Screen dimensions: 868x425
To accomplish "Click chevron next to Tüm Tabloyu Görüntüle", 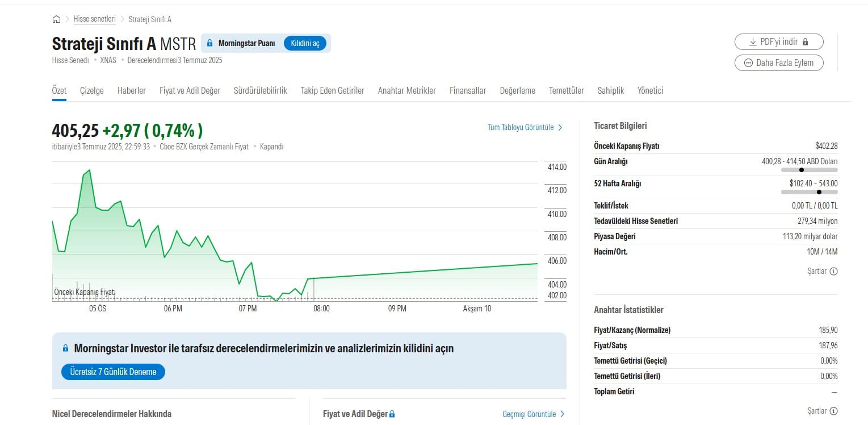I will click(560, 127).
